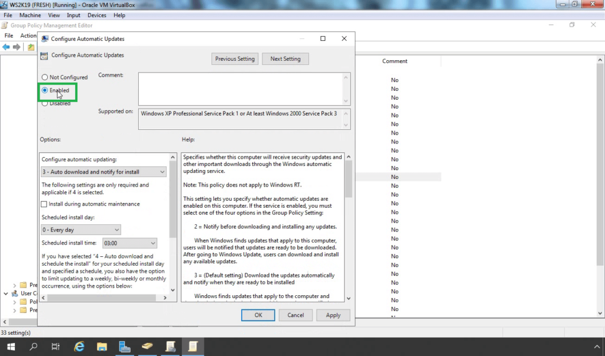Select the User Configuration node icon
Screen dimensions: 605x356
pyautogui.click(x=15, y=293)
